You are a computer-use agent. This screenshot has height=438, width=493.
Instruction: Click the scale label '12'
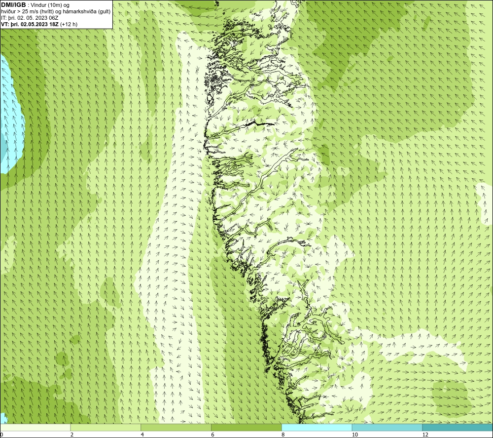(425, 435)
